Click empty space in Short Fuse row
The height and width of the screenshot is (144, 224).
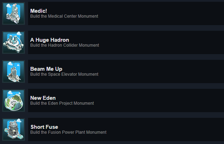point(164,129)
